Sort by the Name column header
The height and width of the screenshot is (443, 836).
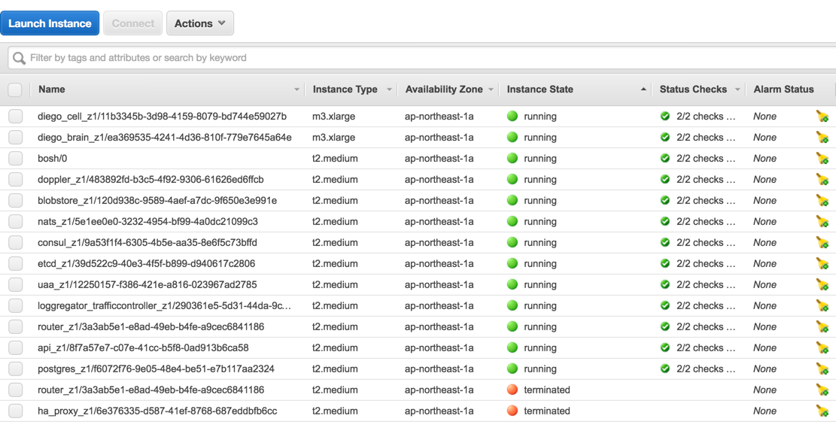coord(52,90)
